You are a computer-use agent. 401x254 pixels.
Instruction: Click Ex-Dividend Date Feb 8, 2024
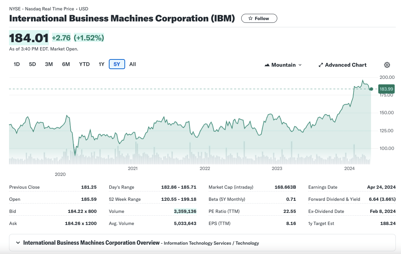383,211
